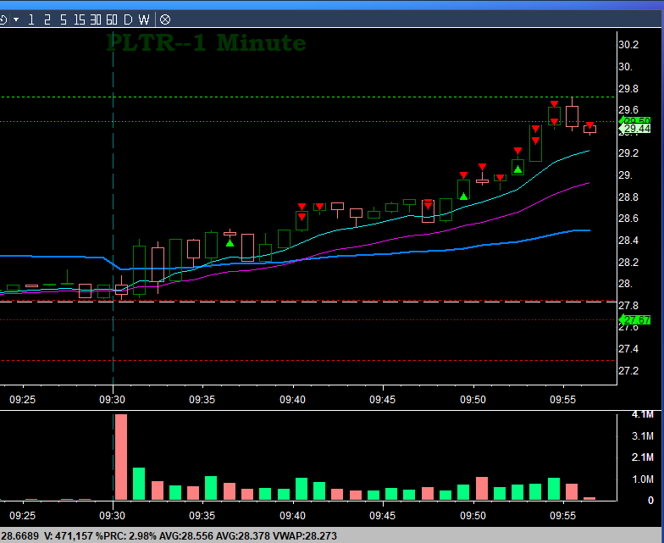Click the 30.2 price axis label
664x543 pixels.
pos(628,45)
